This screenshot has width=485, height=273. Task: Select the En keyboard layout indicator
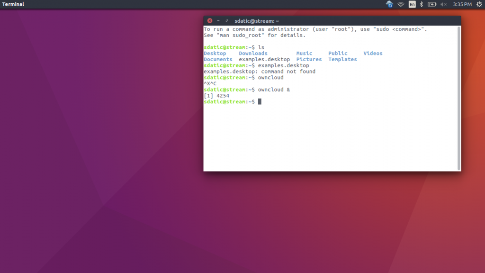click(x=412, y=4)
